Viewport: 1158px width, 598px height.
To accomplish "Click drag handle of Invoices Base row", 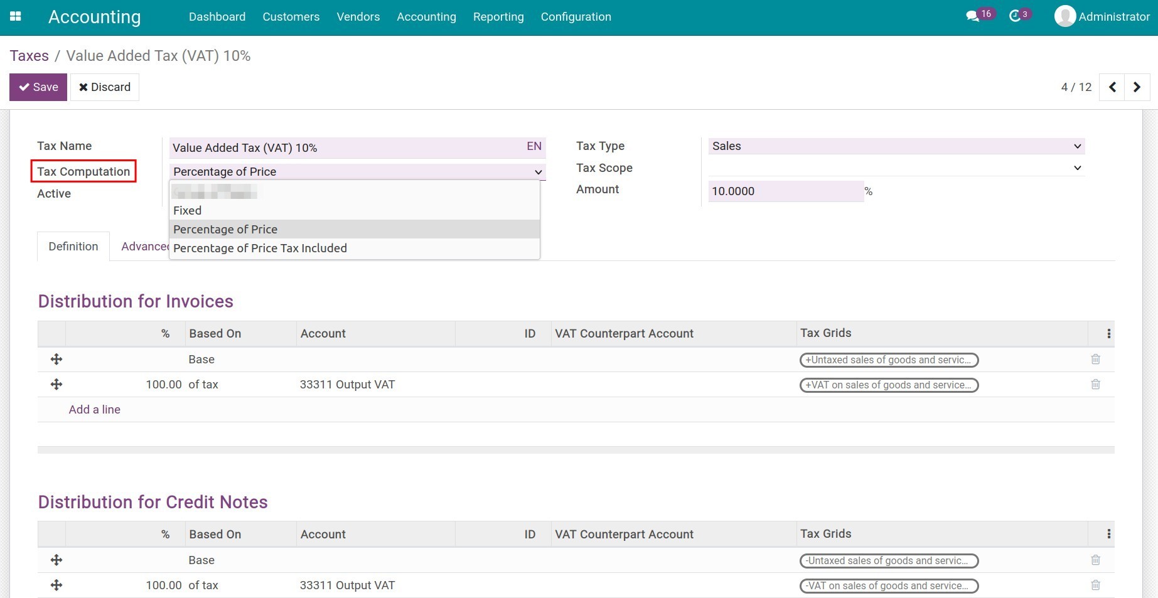I will click(x=56, y=360).
